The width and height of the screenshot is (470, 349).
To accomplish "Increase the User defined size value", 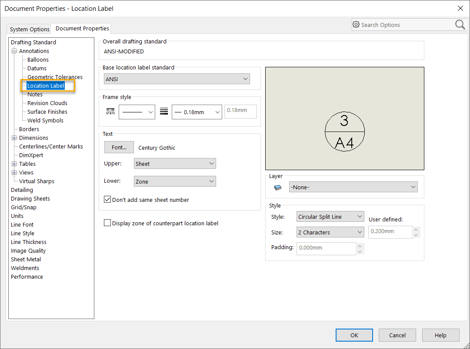I will point(416,230).
